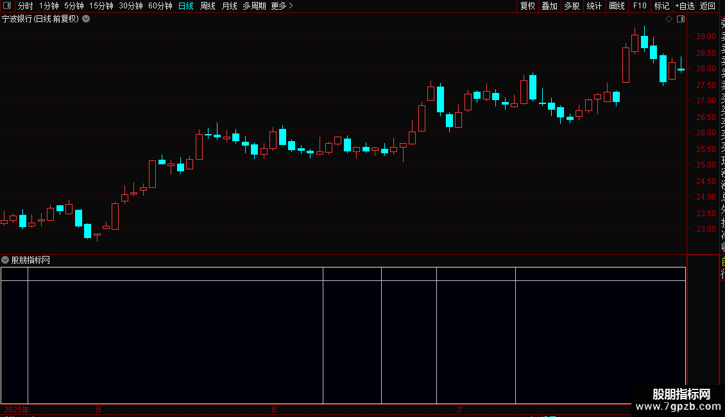Image resolution: width=725 pixels, height=417 pixels.
Task: Click the 25.00 price axis label
Action: [706, 165]
